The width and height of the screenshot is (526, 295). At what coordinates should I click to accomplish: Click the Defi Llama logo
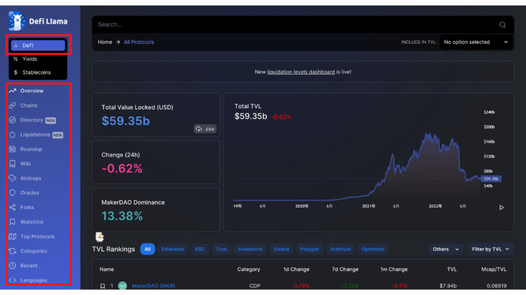(x=38, y=21)
